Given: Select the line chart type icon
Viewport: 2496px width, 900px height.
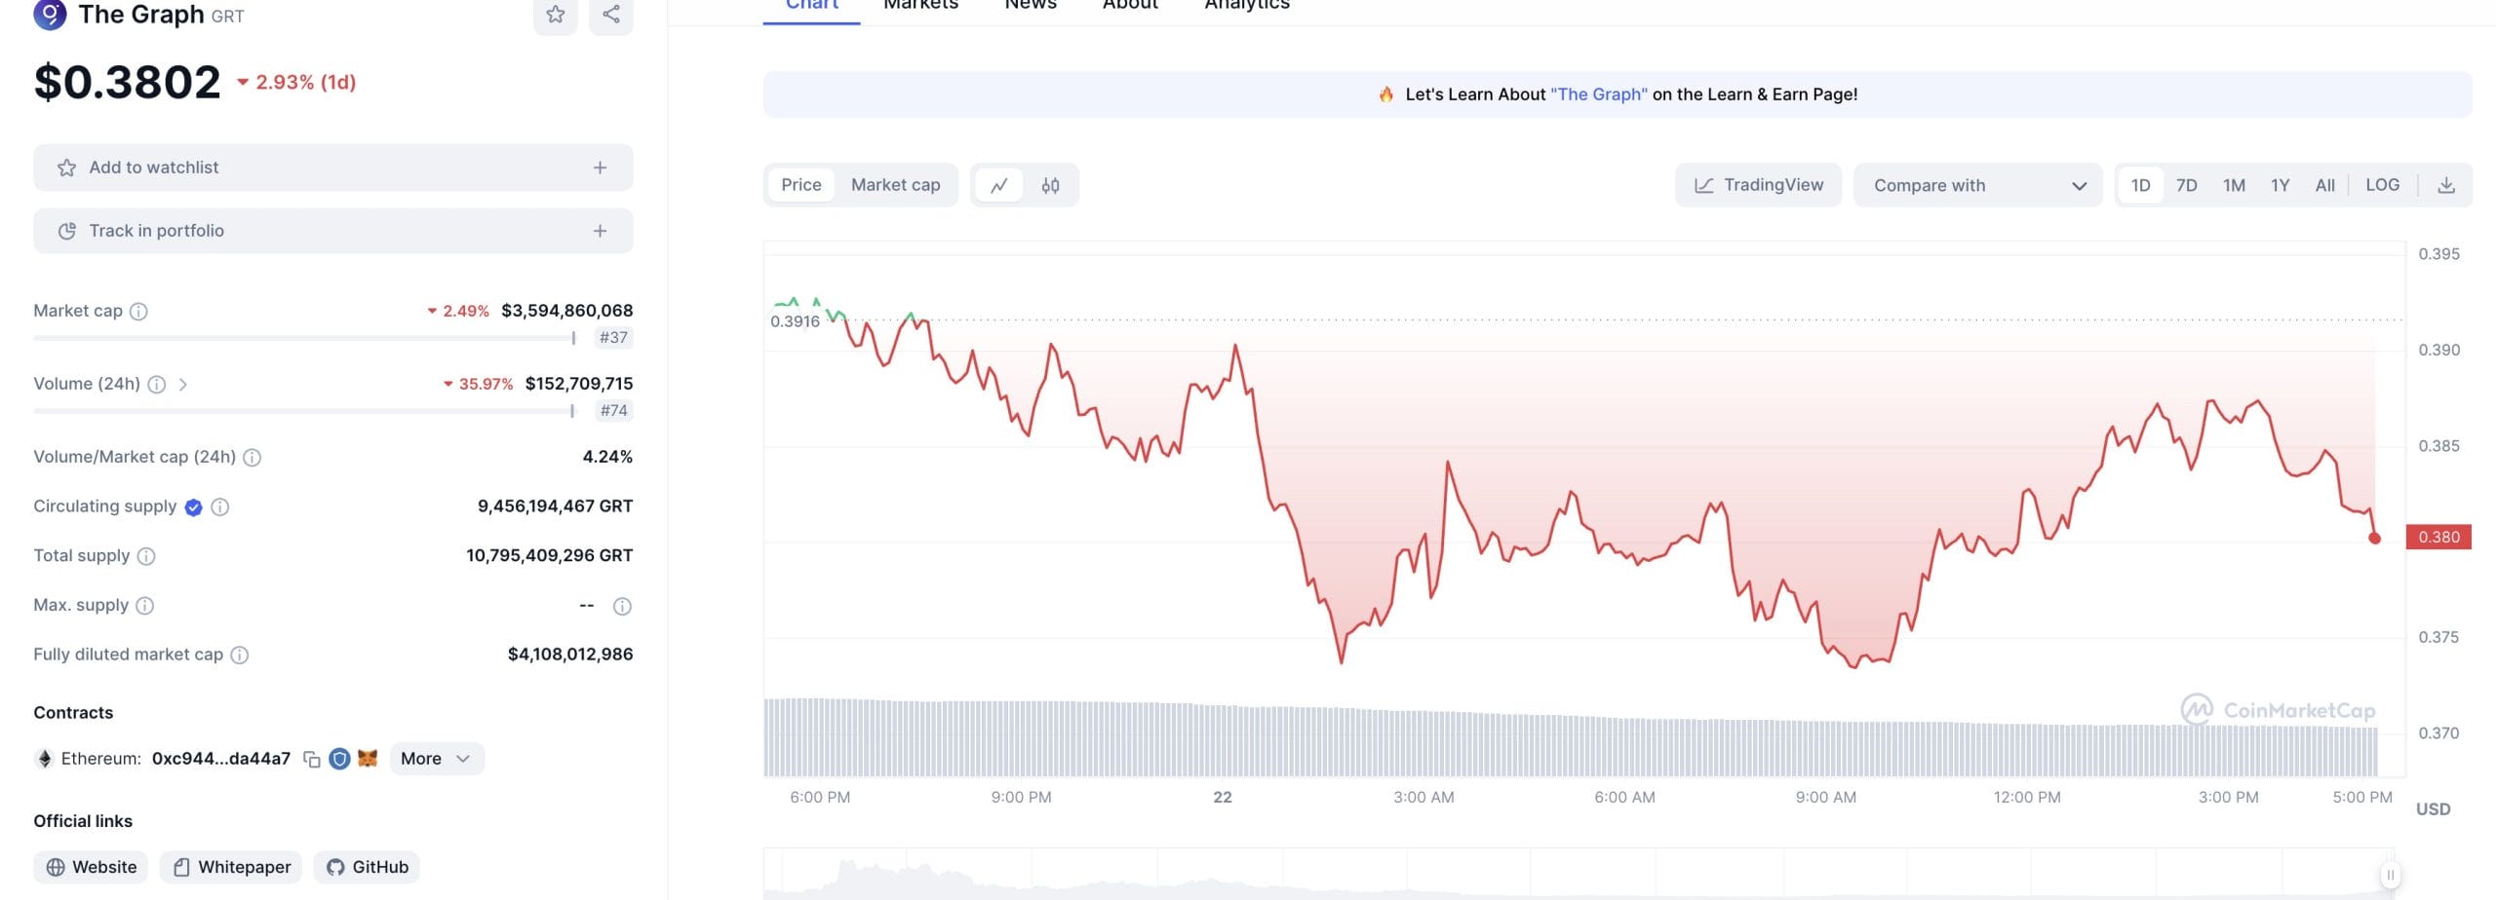Looking at the screenshot, I should click(x=1000, y=185).
